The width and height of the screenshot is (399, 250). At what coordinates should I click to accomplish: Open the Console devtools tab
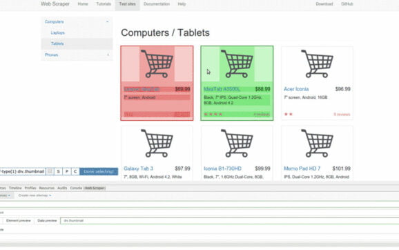coord(76,188)
